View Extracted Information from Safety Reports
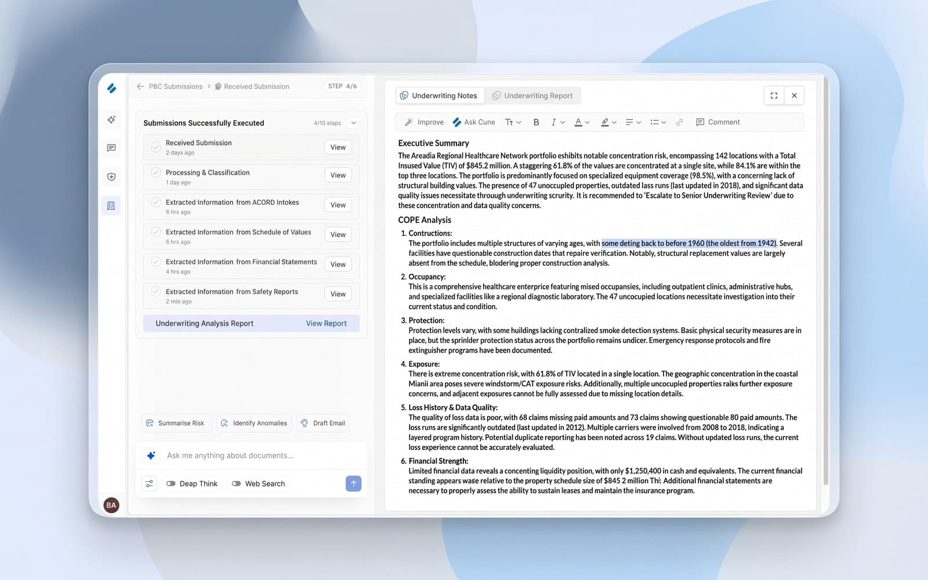This screenshot has width=928, height=580. pyautogui.click(x=338, y=294)
